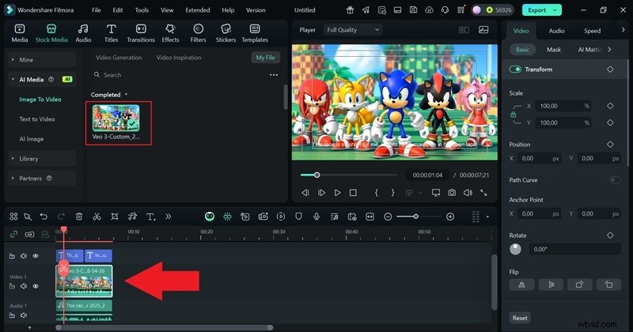The height and width of the screenshot is (332, 633).
Task: Toggle visibility of the titles track
Action: coord(36,256)
